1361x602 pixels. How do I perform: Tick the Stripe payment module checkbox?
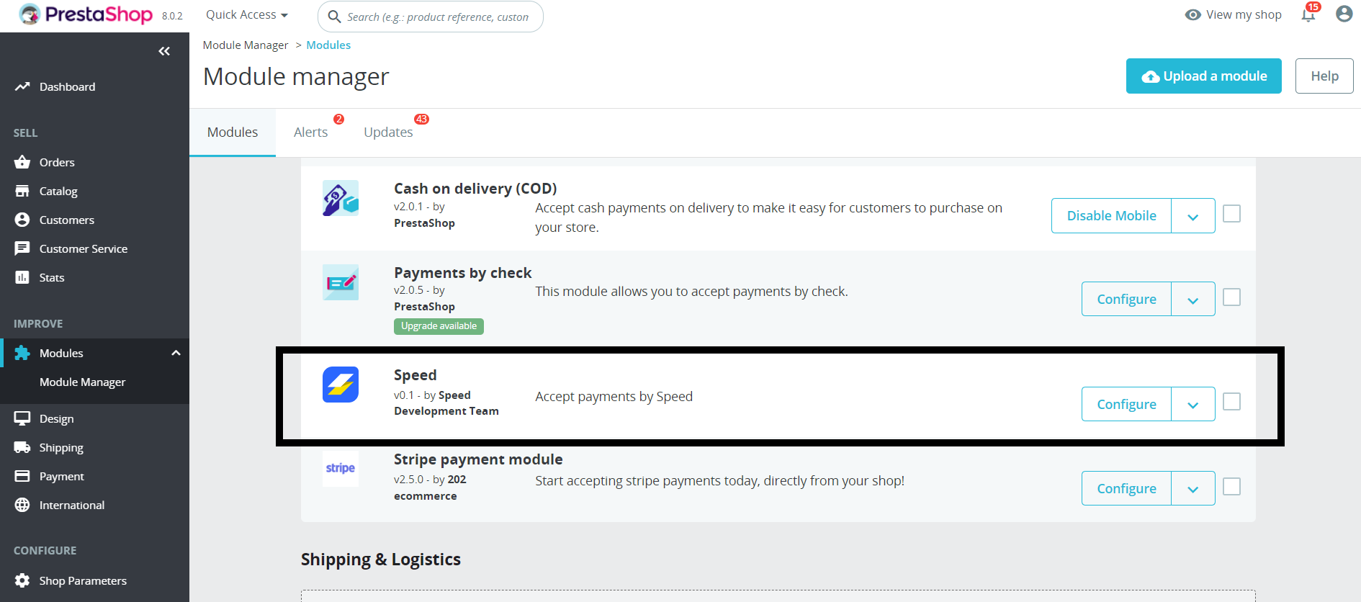tap(1232, 487)
